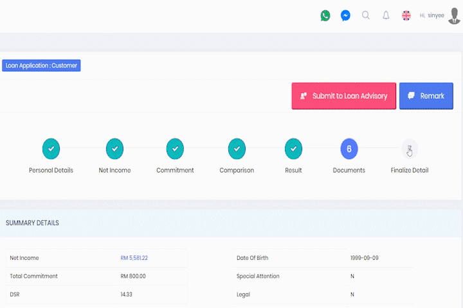Open sinyee user avatar menu
This screenshot has height=308, width=463.
[x=454, y=15]
